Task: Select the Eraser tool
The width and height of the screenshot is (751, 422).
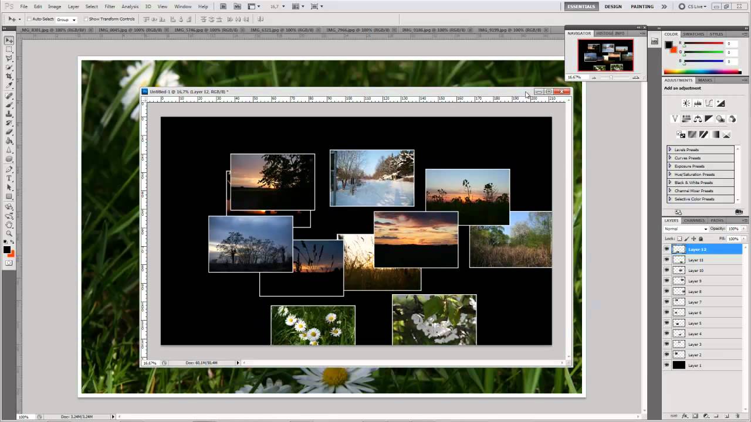Action: tap(9, 132)
